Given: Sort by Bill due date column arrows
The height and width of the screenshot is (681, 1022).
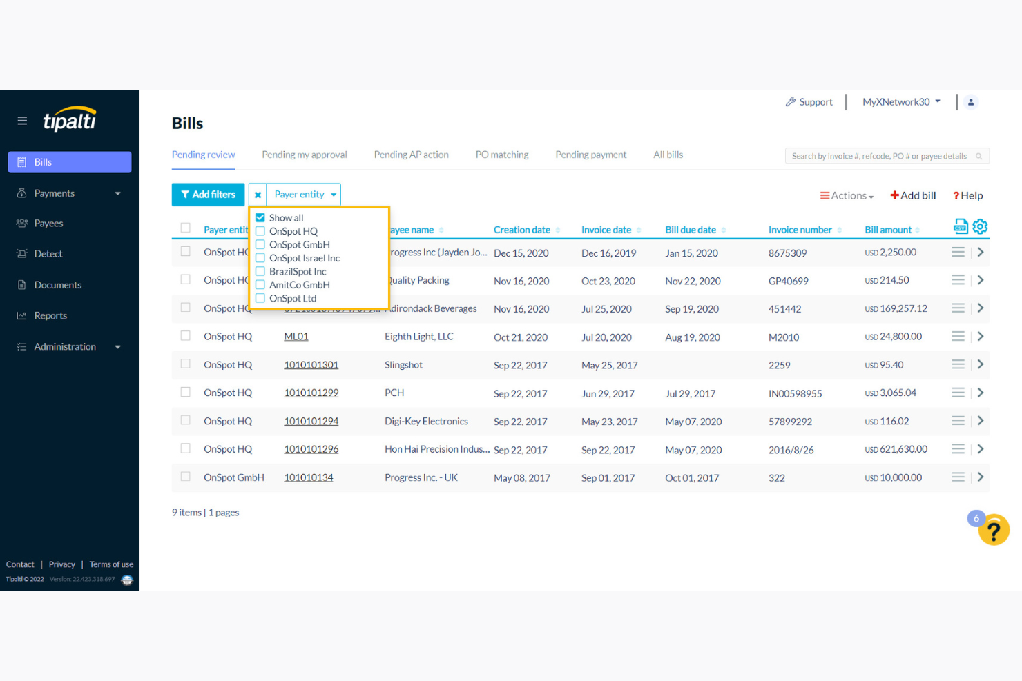Looking at the screenshot, I should point(724,230).
